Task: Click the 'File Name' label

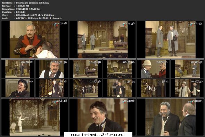Action: tap(7, 3)
